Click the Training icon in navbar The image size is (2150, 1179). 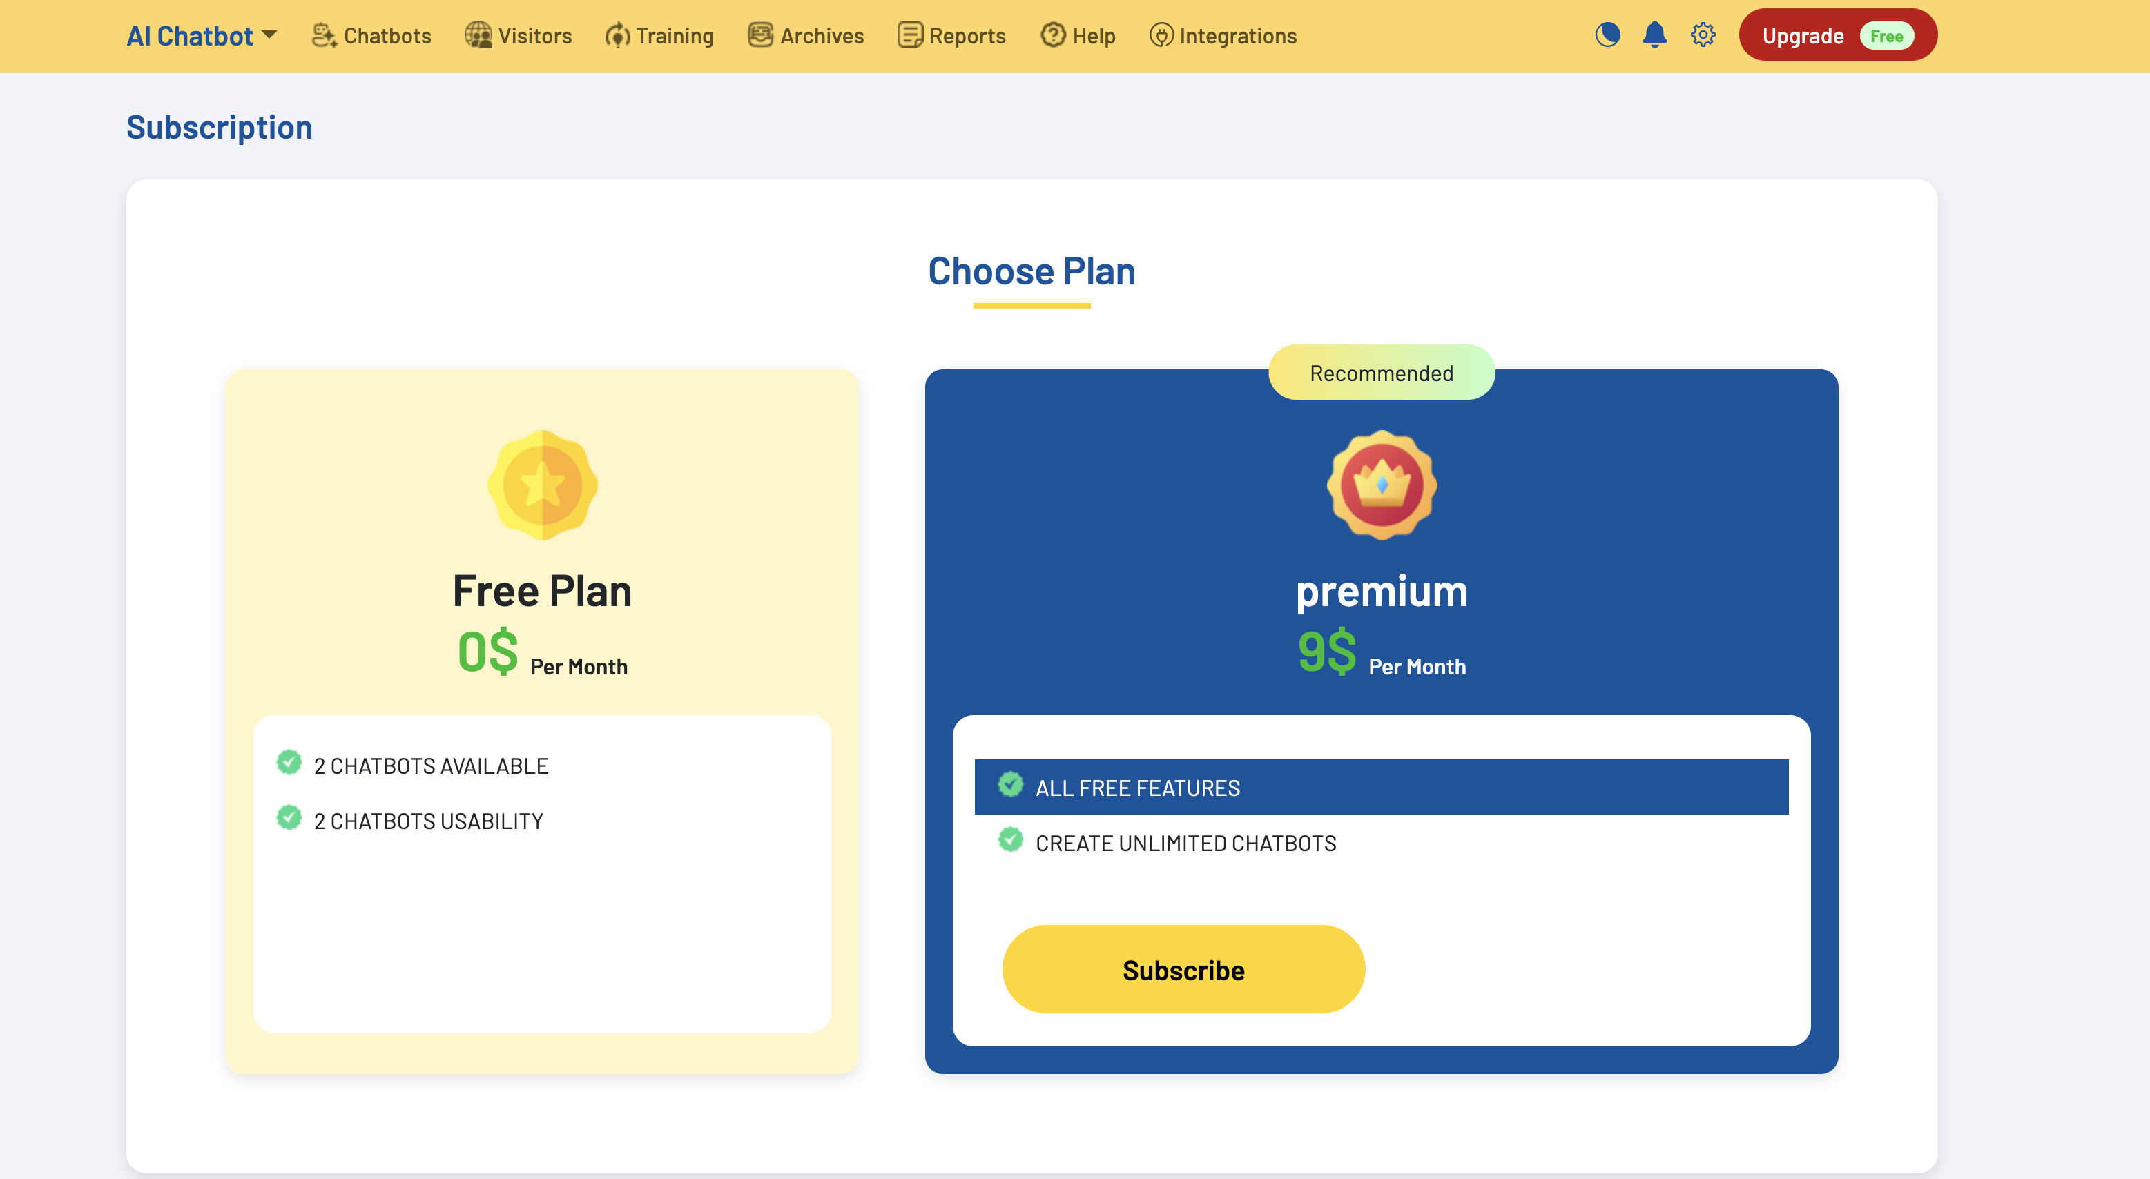pyautogui.click(x=618, y=35)
